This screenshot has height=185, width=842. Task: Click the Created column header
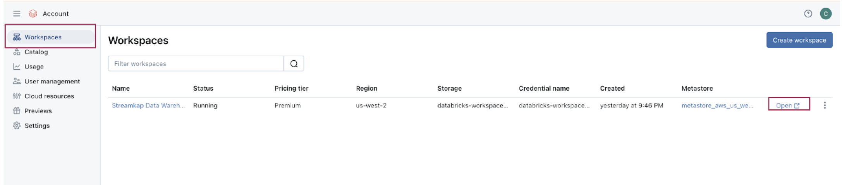[612, 88]
